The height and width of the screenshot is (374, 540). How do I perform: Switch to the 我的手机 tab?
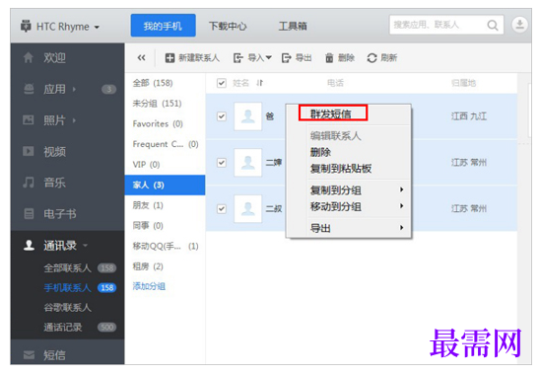coord(163,26)
